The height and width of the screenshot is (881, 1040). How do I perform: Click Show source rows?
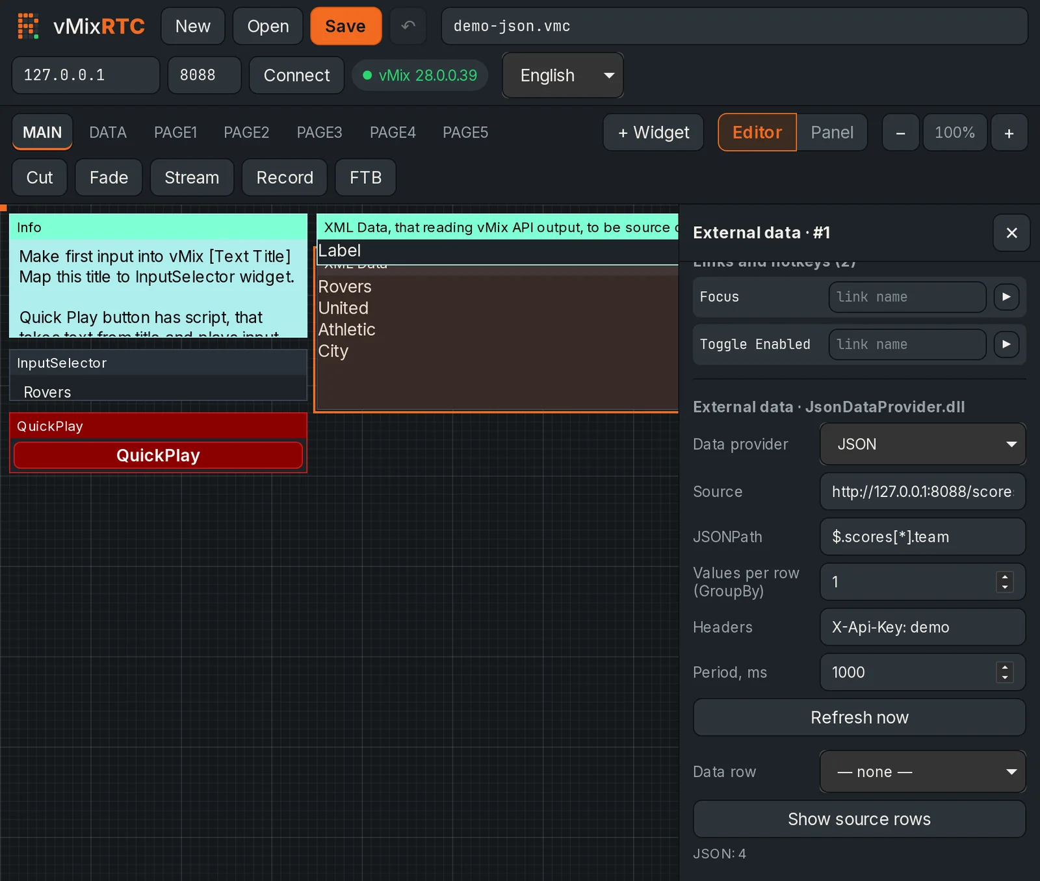click(859, 819)
